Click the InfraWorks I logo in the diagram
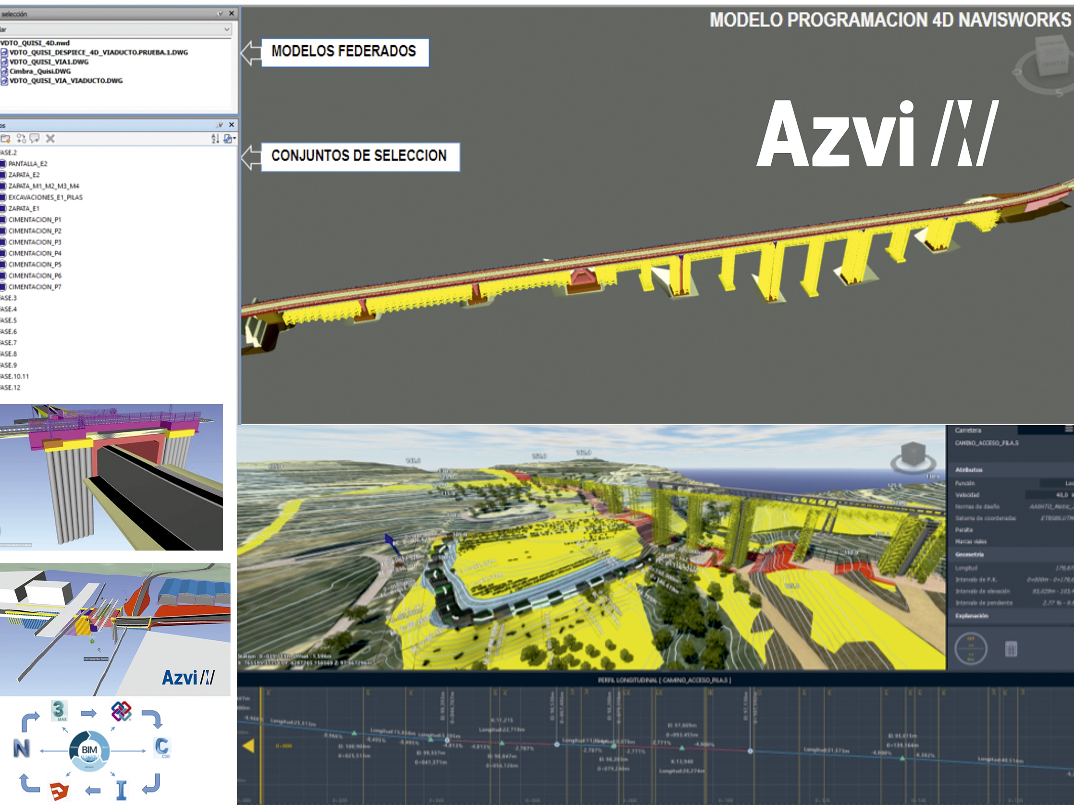Image resolution: width=1074 pixels, height=805 pixels. [x=122, y=791]
